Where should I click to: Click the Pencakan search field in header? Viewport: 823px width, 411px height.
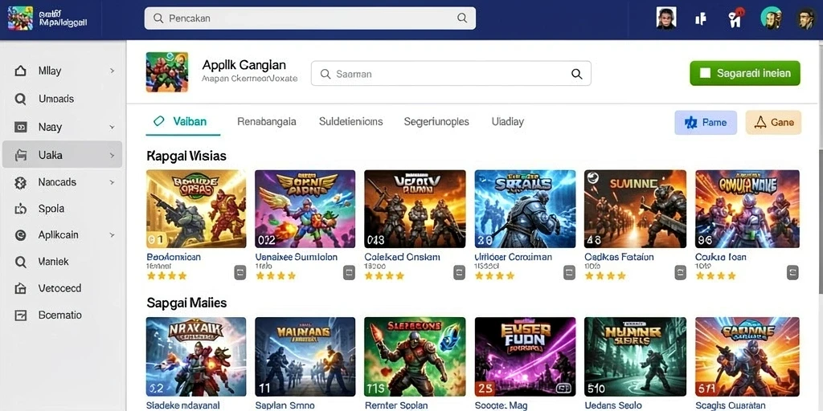click(309, 18)
